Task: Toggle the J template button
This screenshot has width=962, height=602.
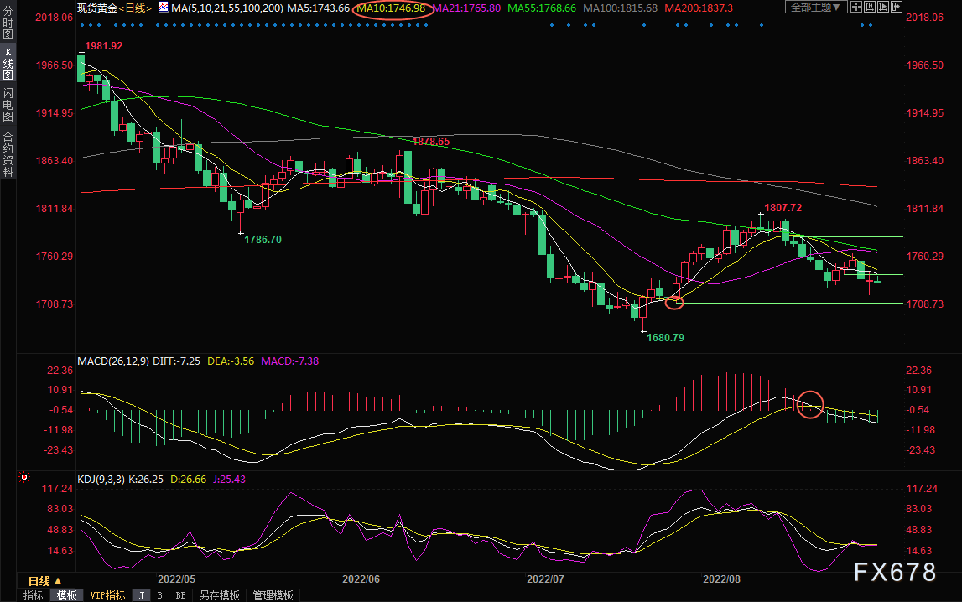Action: coord(141,595)
